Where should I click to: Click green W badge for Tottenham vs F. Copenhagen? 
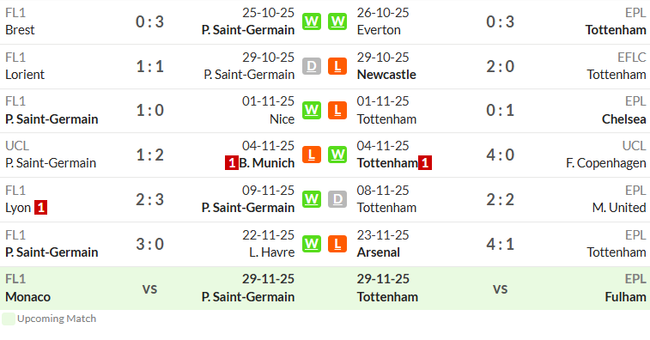point(337,155)
